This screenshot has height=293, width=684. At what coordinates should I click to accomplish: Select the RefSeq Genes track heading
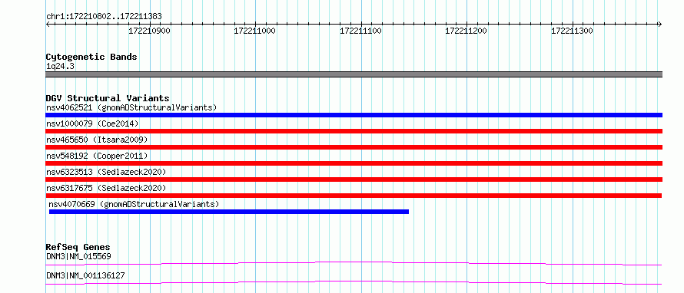(78, 248)
